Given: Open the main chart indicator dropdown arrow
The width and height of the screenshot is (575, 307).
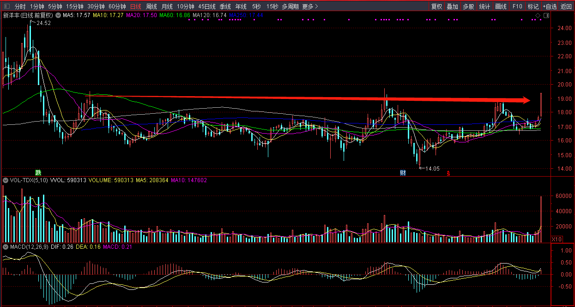Looking at the screenshot, I should coord(58,15).
